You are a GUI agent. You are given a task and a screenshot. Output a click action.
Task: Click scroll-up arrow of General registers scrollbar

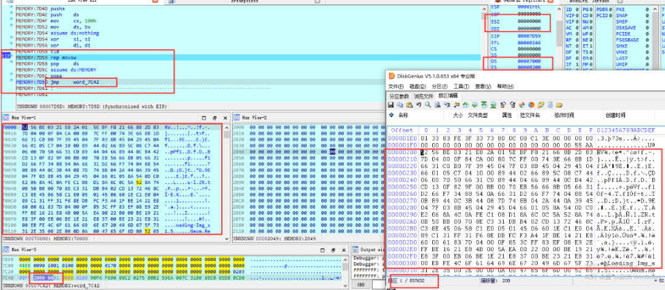(558, 9)
